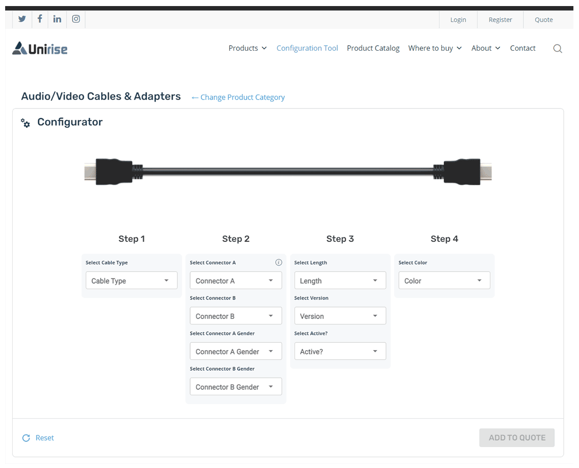This screenshot has height=468, width=579.
Task: Click Change Product Category link
Action: [238, 97]
